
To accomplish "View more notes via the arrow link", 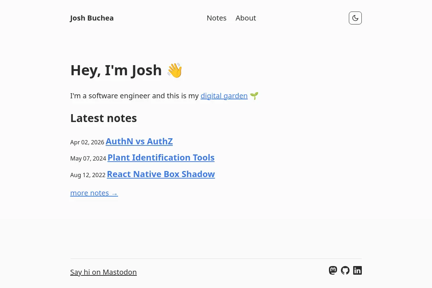I will pos(94,193).
